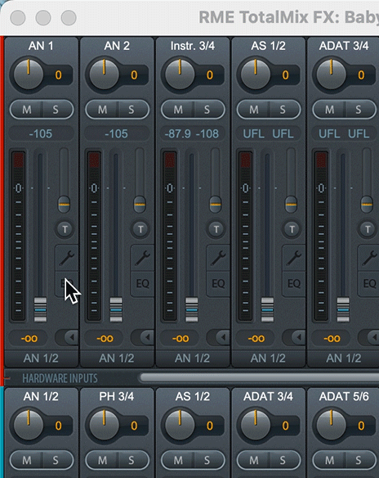Toggle Trim mode T on AS 1/2 input channel

[292, 229]
